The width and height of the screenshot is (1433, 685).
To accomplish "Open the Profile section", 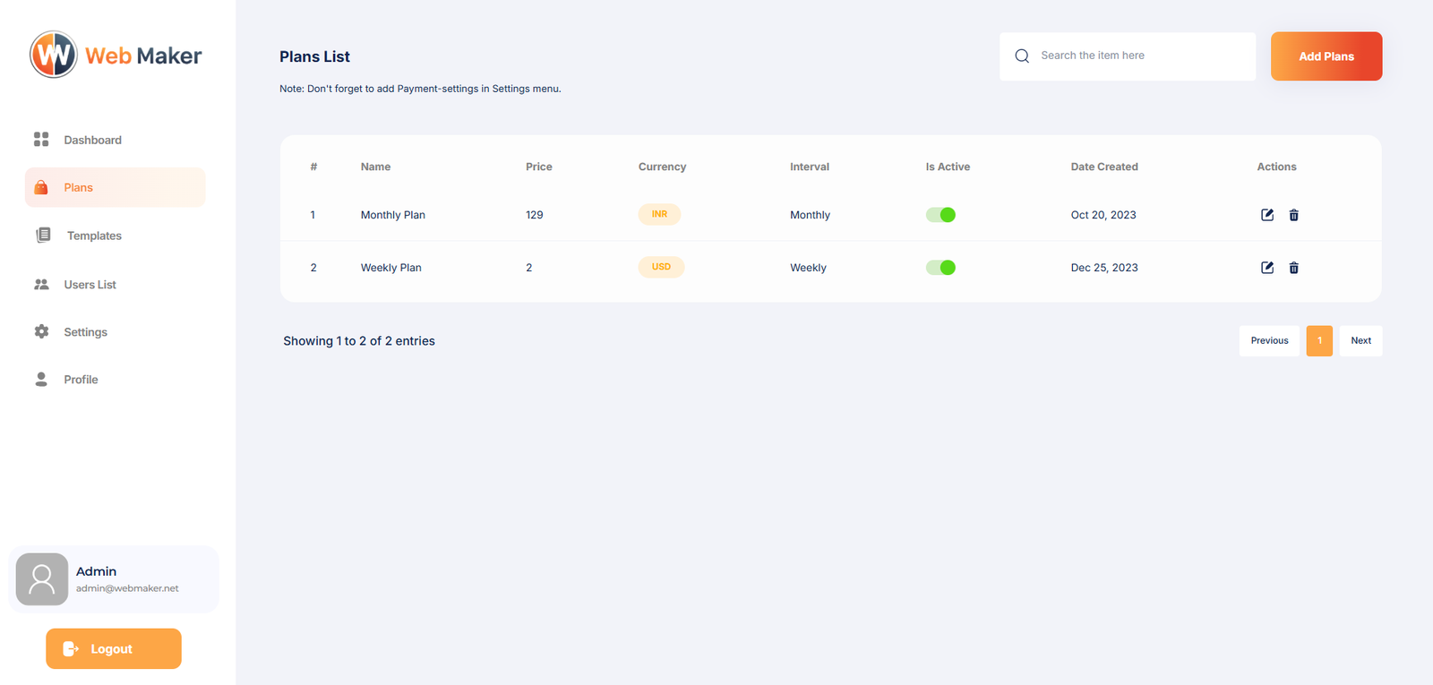I will tap(81, 380).
